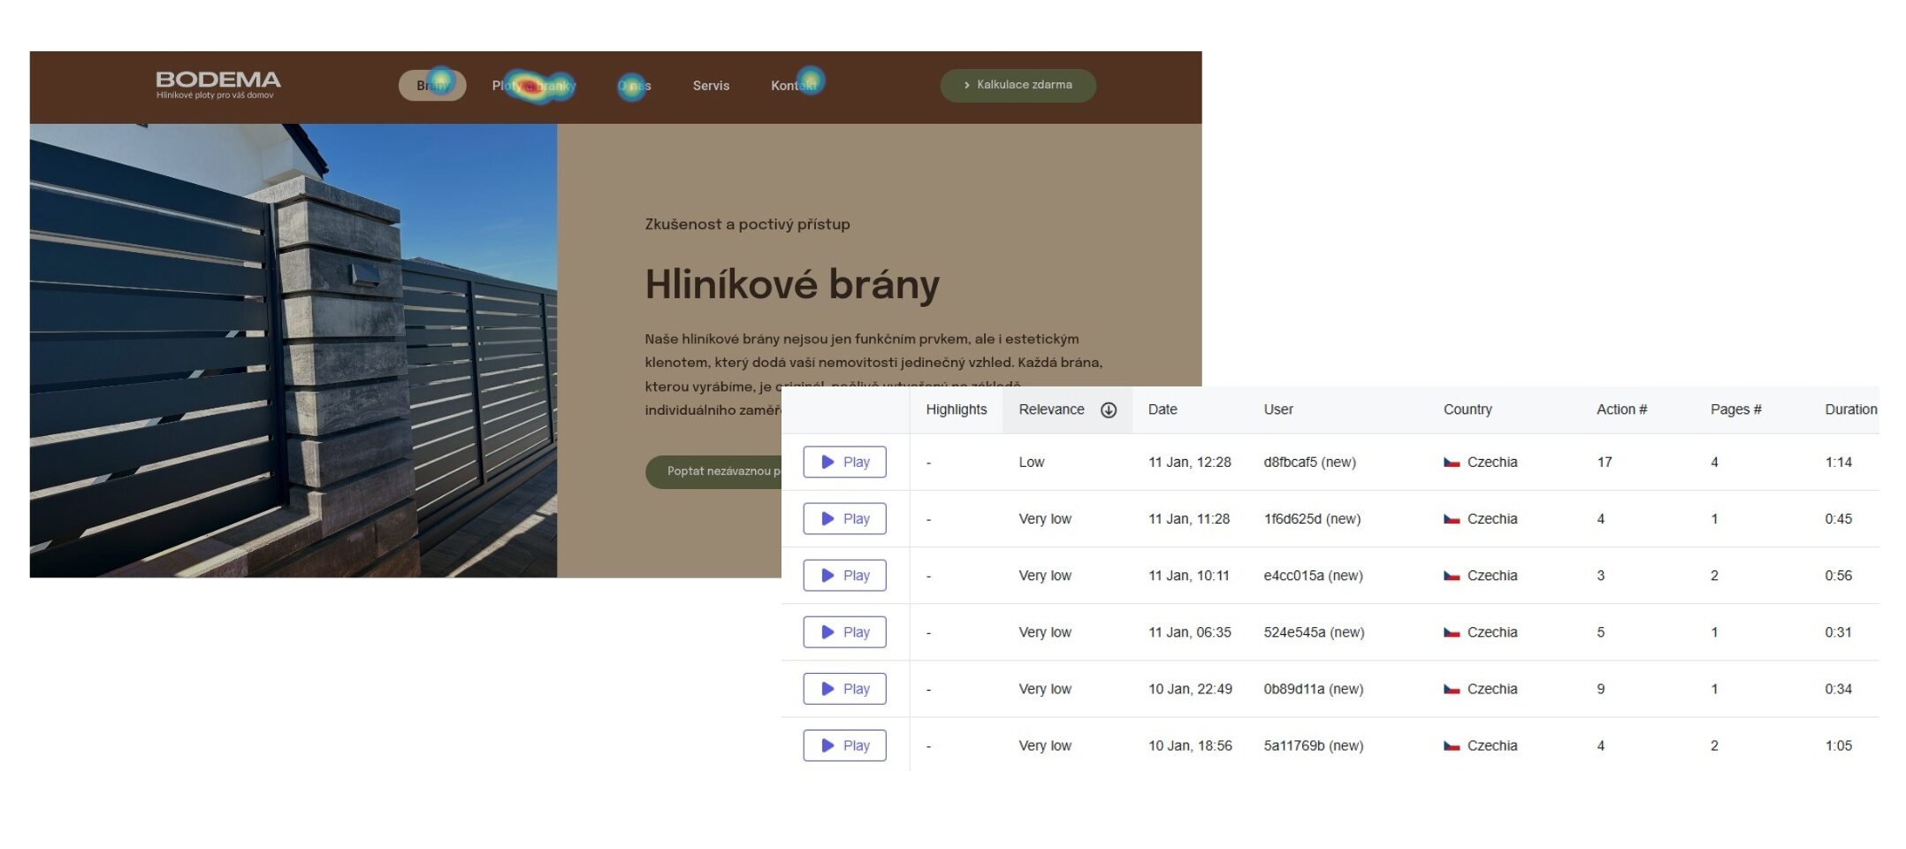Open the Servis navigation link
This screenshot has width=1906, height=849.
pos(711,86)
